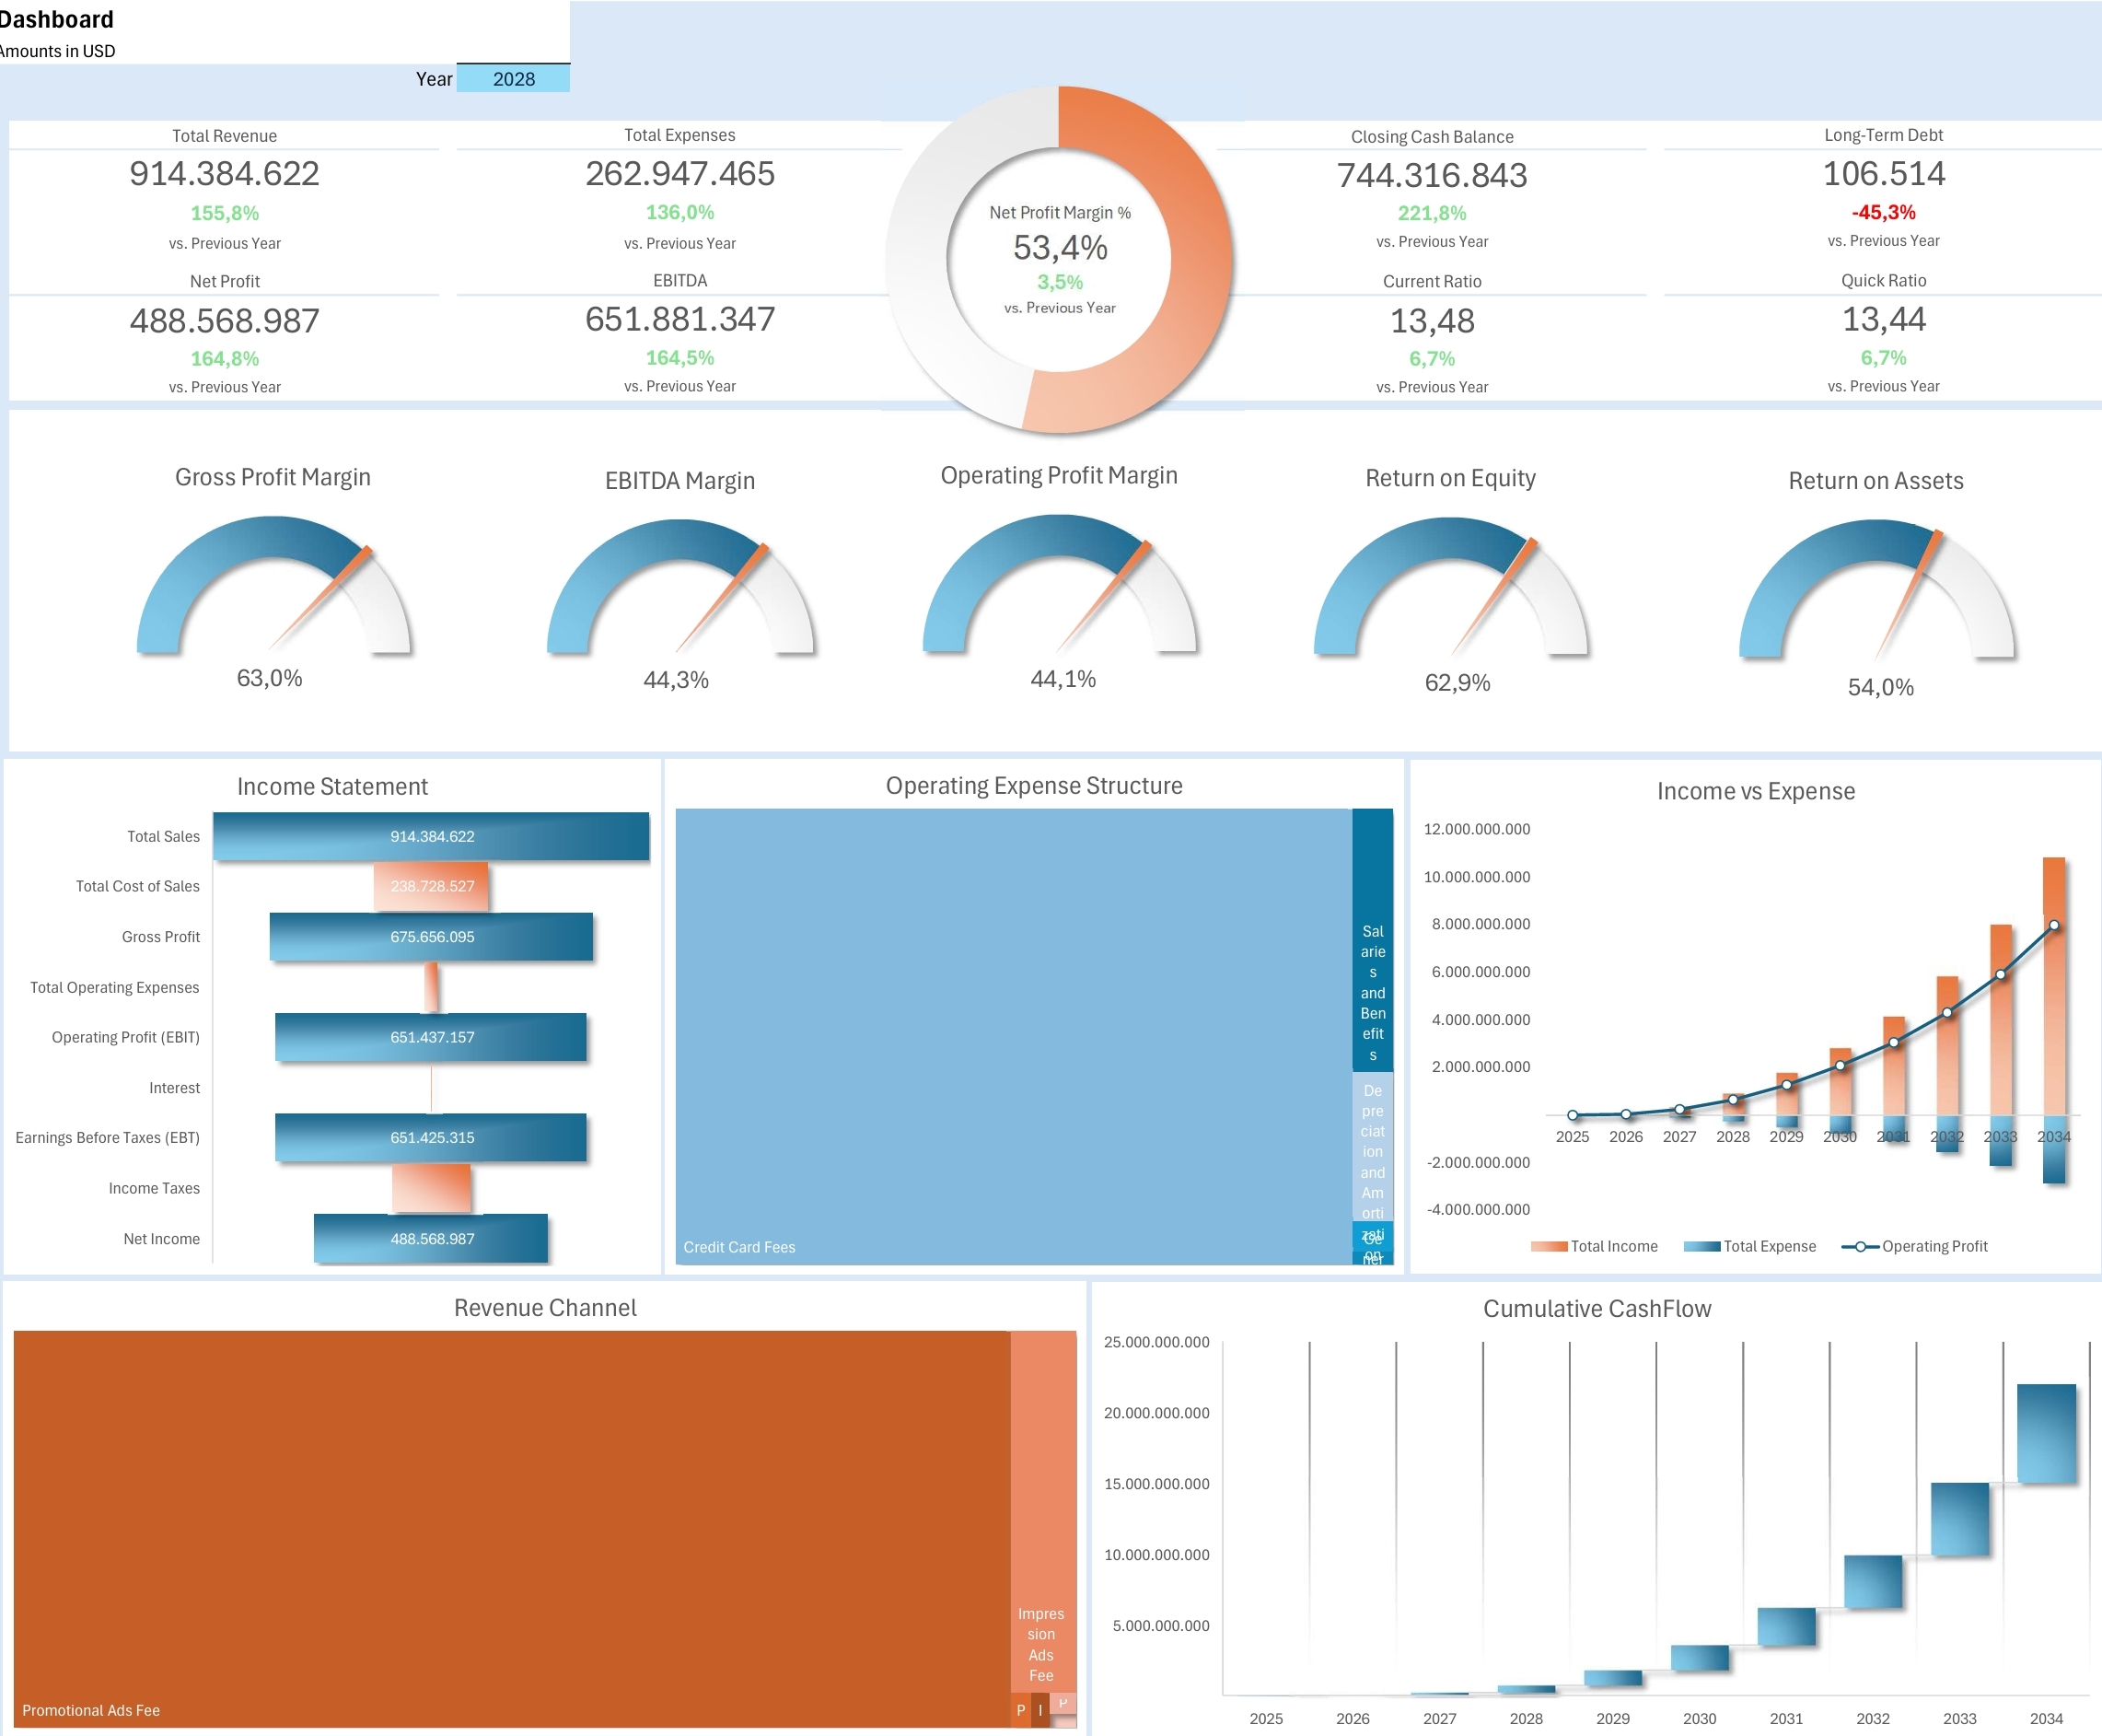Click the Total Revenue KPI value 914.384.622

224,174
